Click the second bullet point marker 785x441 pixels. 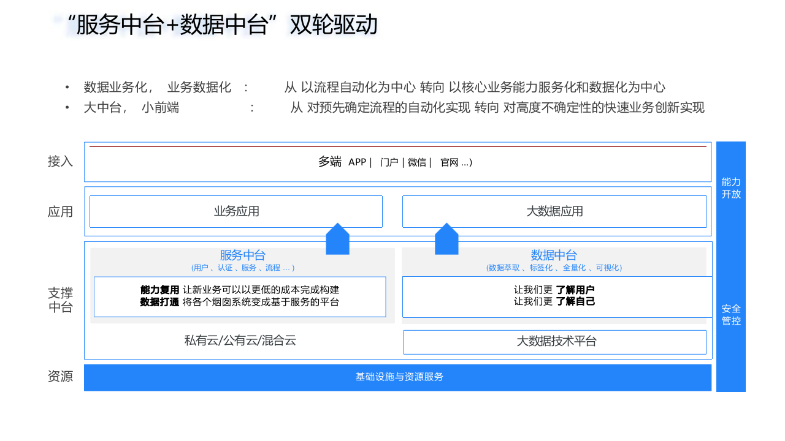(x=67, y=107)
